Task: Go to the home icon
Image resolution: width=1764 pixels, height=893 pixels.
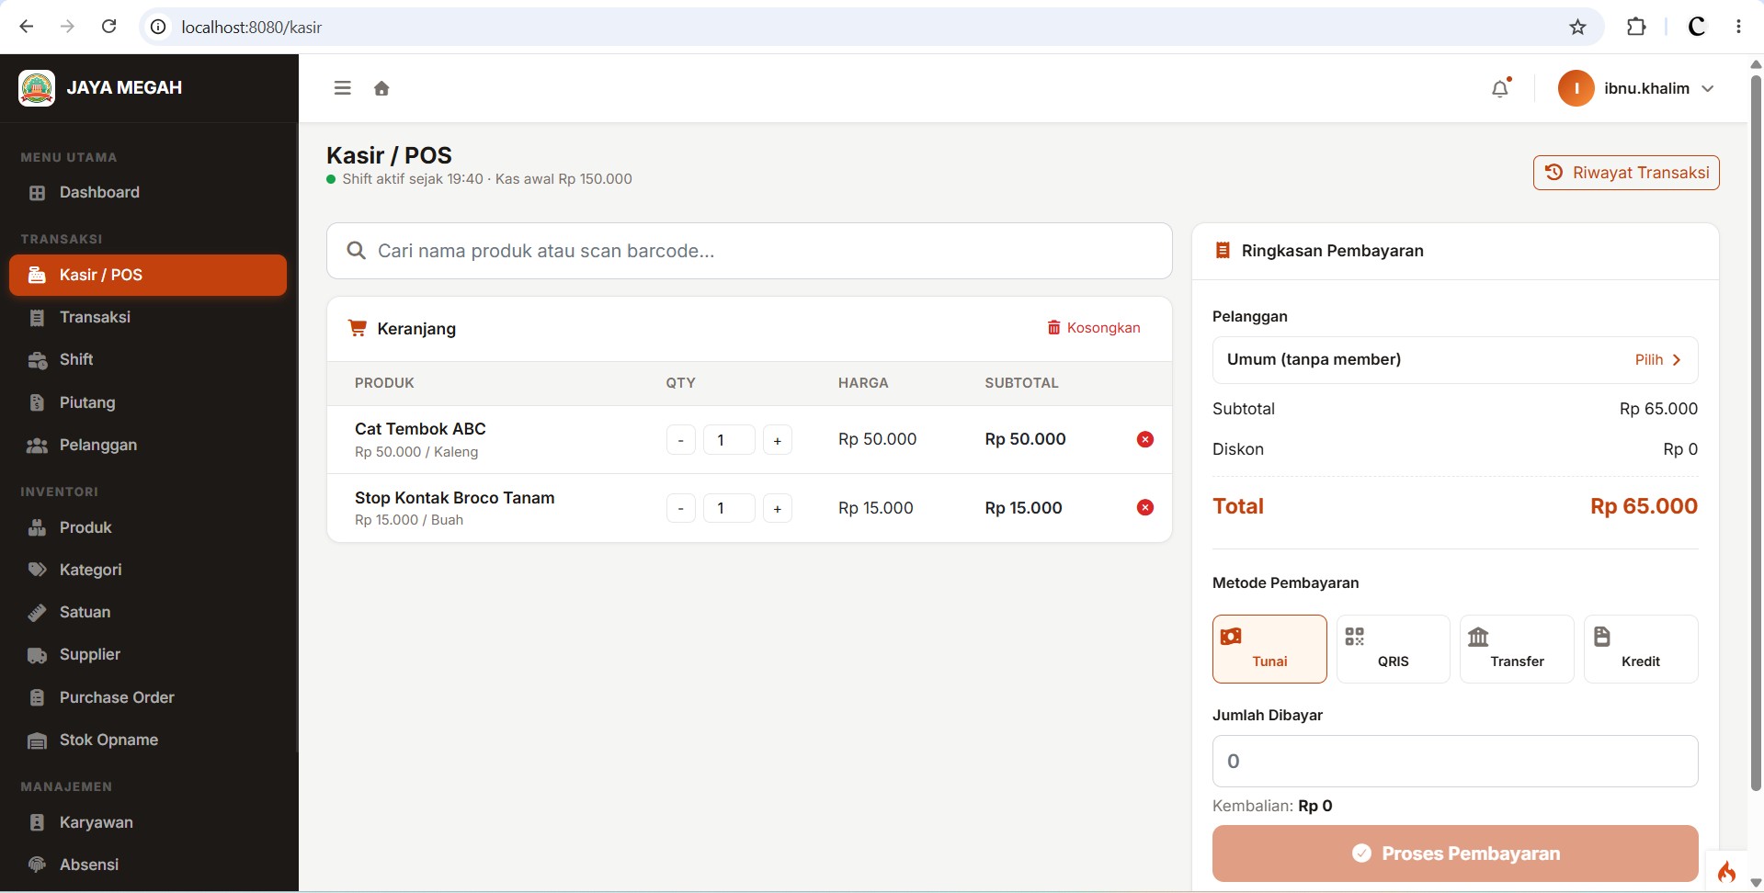Action: pos(381,88)
